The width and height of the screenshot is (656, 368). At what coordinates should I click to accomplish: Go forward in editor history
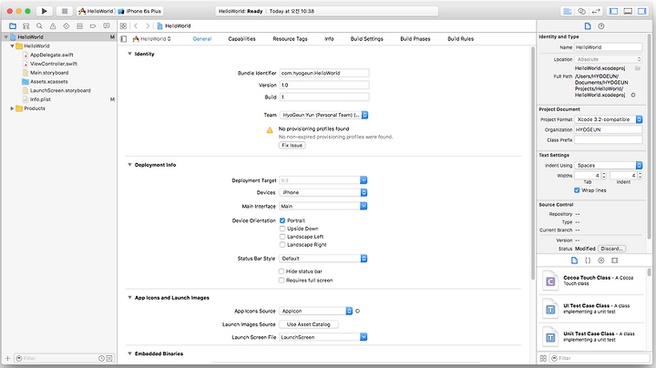pyautogui.click(x=148, y=26)
